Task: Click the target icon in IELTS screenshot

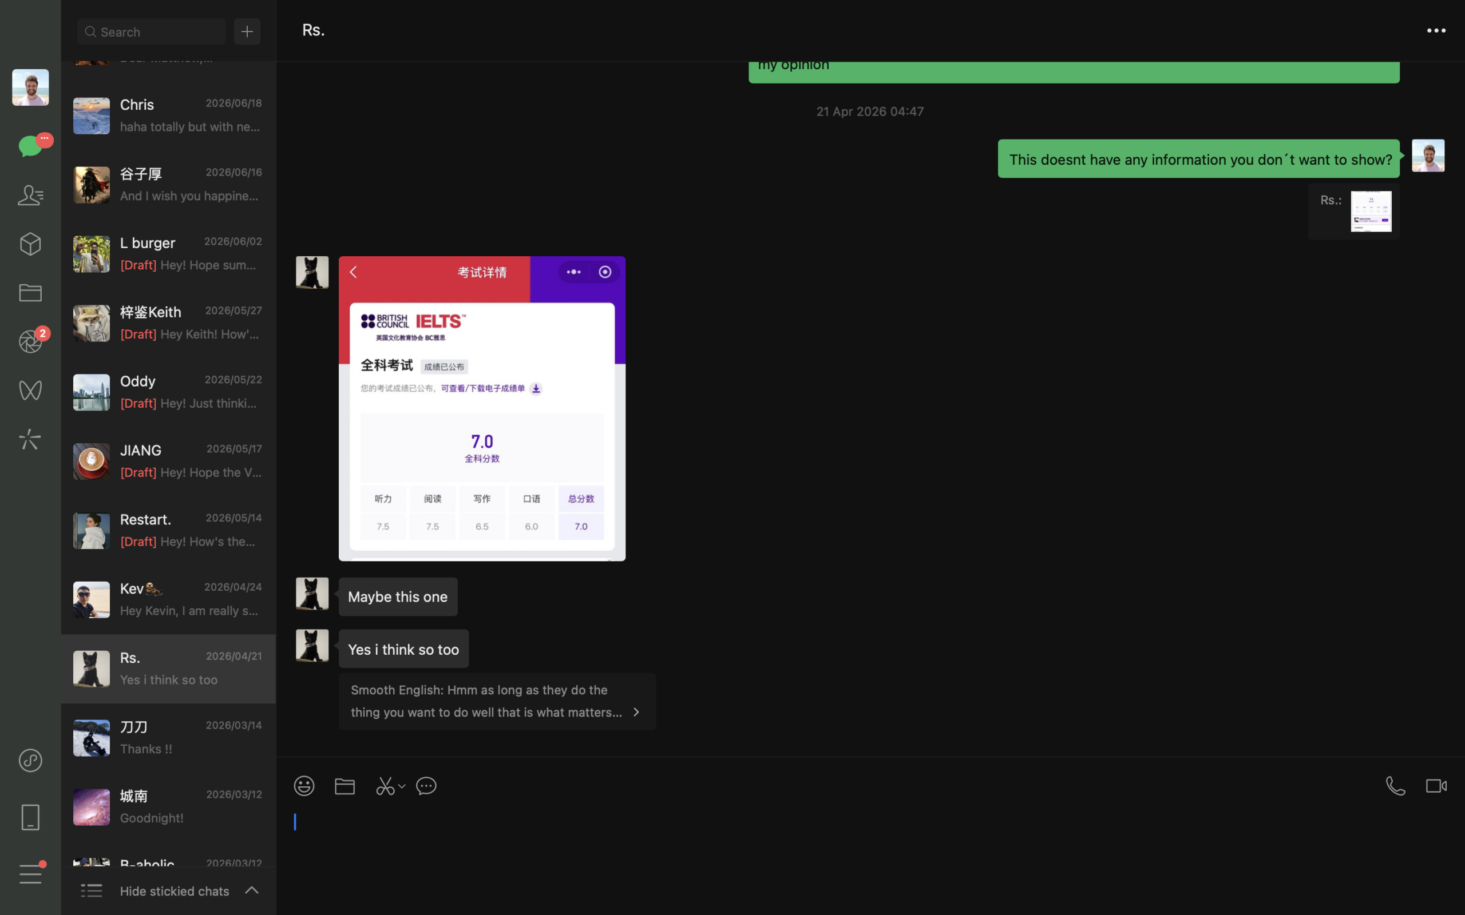Action: pyautogui.click(x=605, y=272)
